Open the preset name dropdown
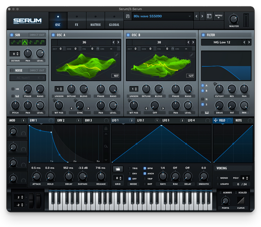The width and height of the screenshot is (261, 227). 163,16
